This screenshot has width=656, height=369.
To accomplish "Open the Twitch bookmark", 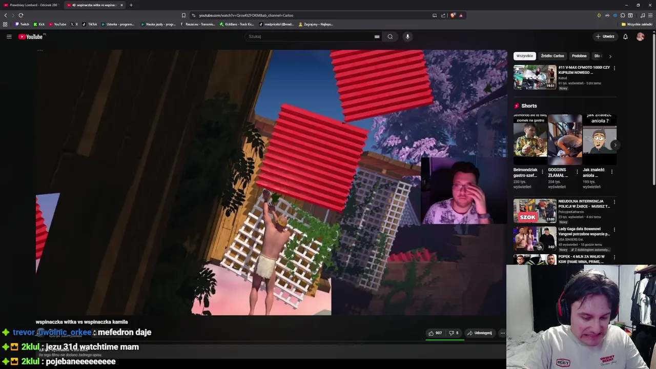I will pos(22,24).
